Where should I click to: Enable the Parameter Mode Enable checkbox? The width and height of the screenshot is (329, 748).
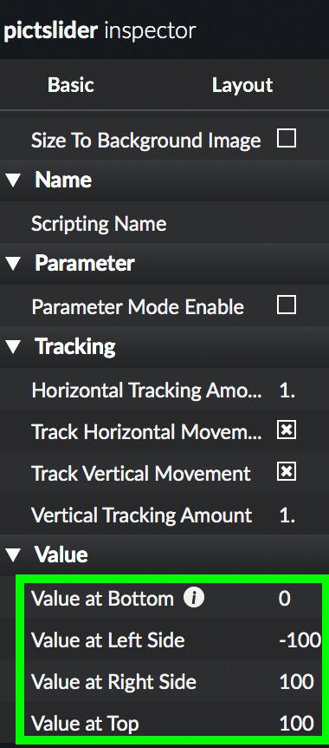(x=287, y=305)
